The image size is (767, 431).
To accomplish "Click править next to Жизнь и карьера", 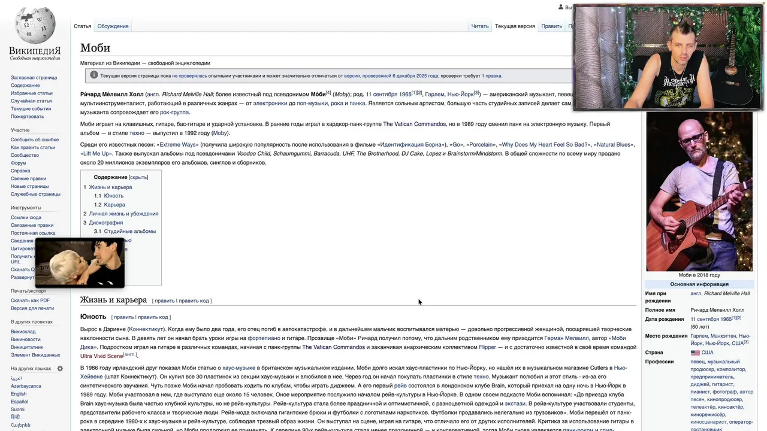I will pyautogui.click(x=165, y=301).
